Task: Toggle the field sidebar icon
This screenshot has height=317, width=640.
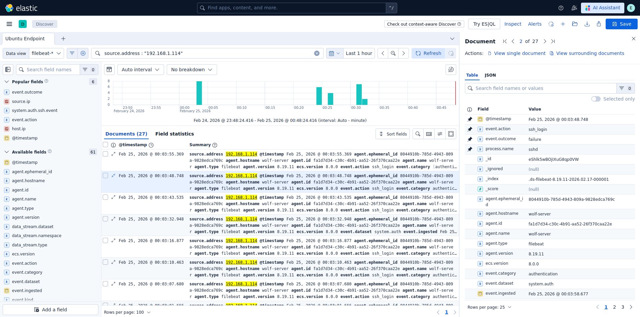Action: click(x=8, y=70)
